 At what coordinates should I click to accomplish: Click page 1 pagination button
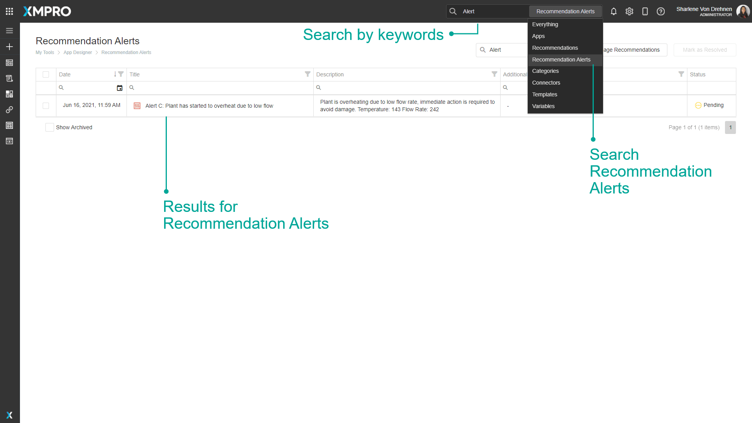click(730, 127)
